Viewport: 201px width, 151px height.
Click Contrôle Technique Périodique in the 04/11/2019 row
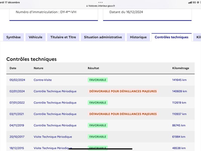55,125
